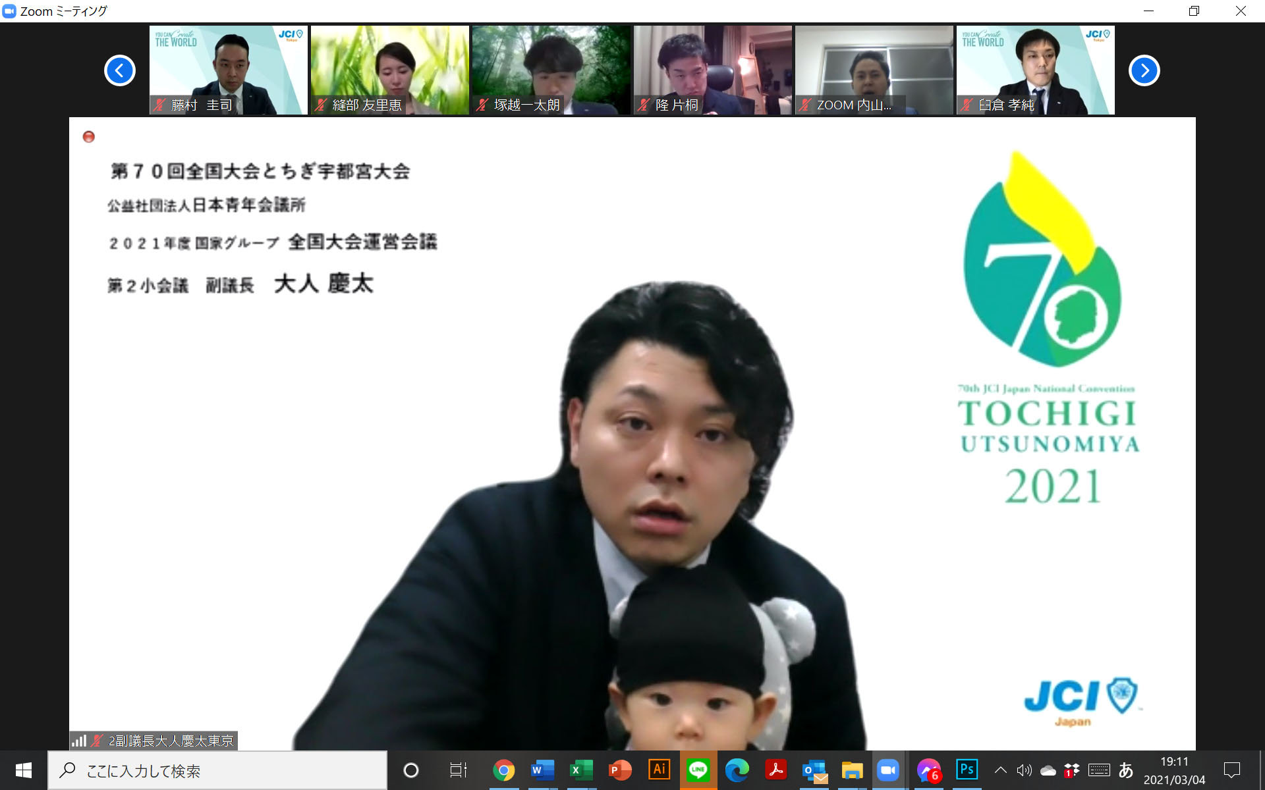Open Excel from taskbar
1265x790 pixels.
pos(581,770)
